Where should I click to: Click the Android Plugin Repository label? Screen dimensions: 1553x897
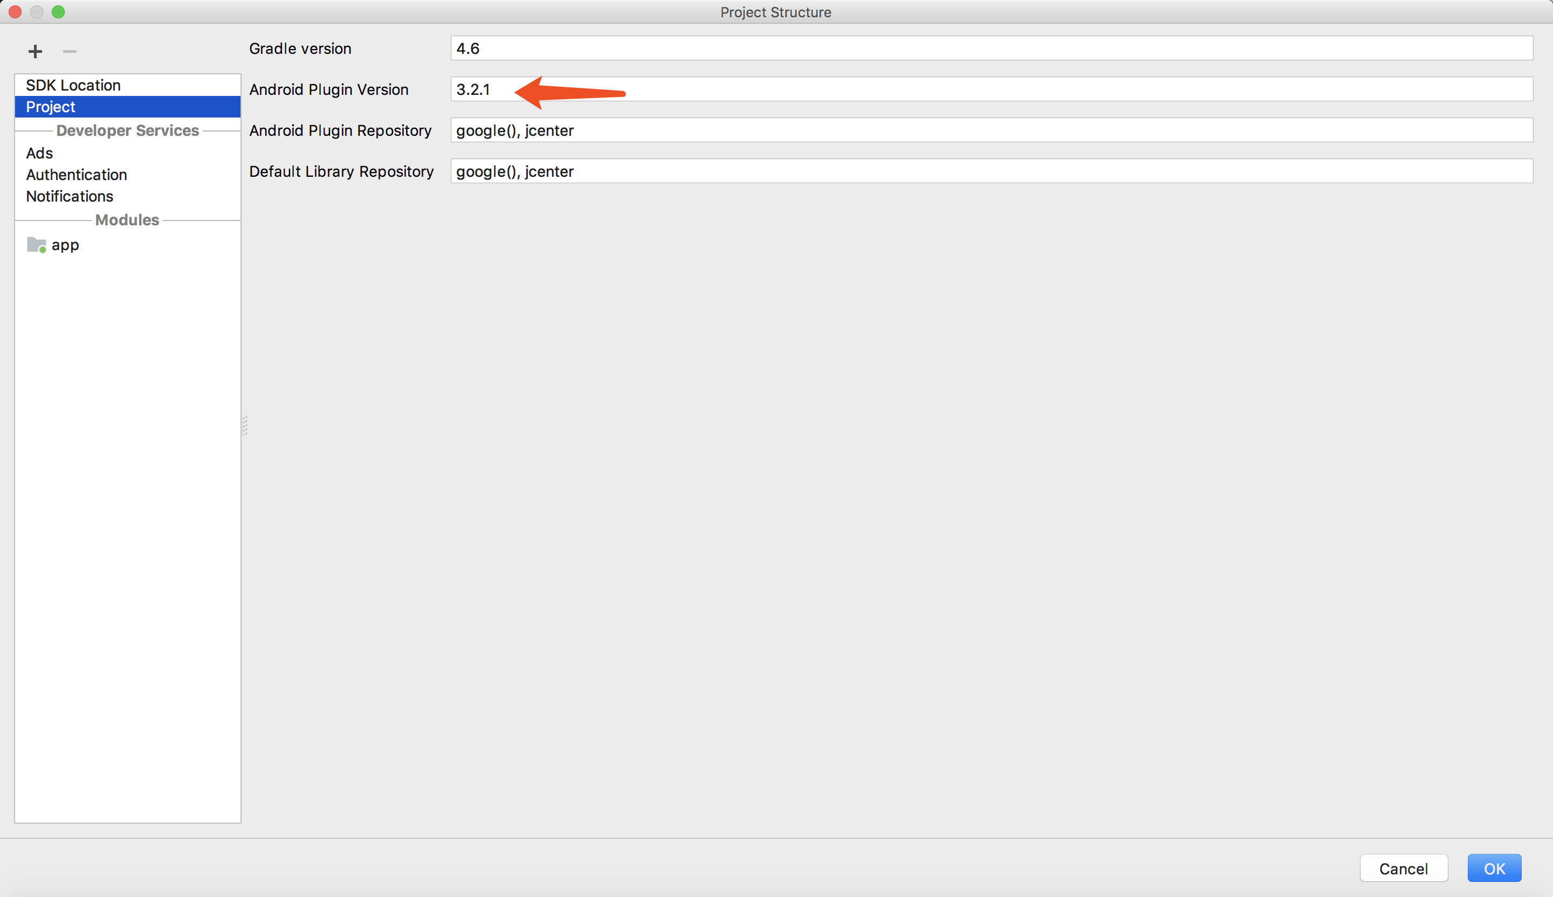click(340, 130)
